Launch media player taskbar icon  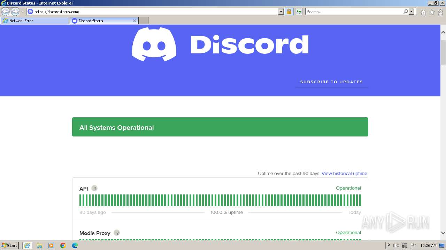tap(51, 245)
